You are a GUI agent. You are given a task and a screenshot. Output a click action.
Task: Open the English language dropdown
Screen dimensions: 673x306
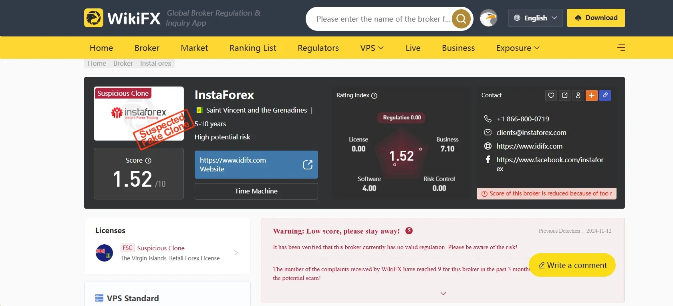click(x=535, y=18)
